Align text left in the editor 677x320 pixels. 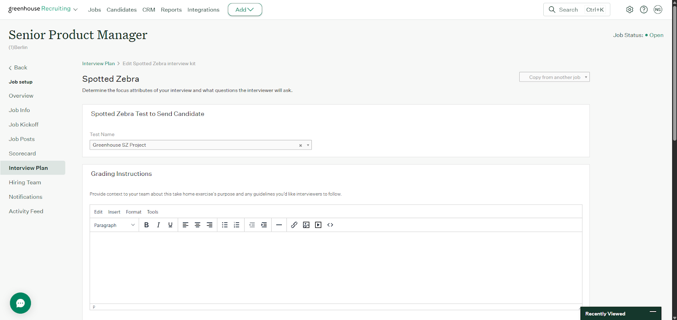[x=185, y=225]
